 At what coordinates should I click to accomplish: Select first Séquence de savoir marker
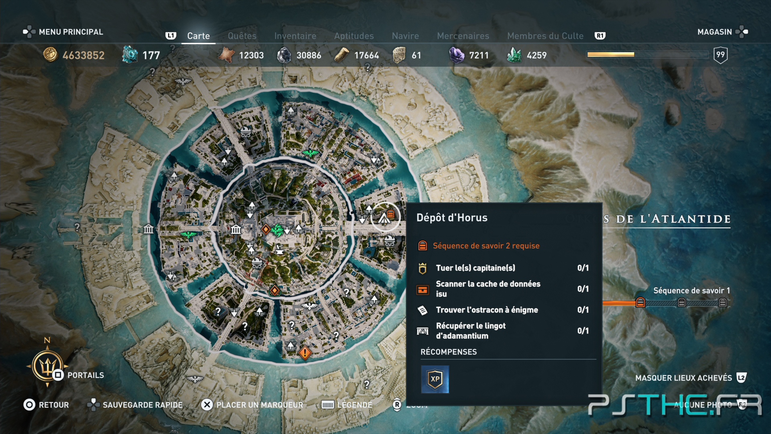click(x=640, y=302)
